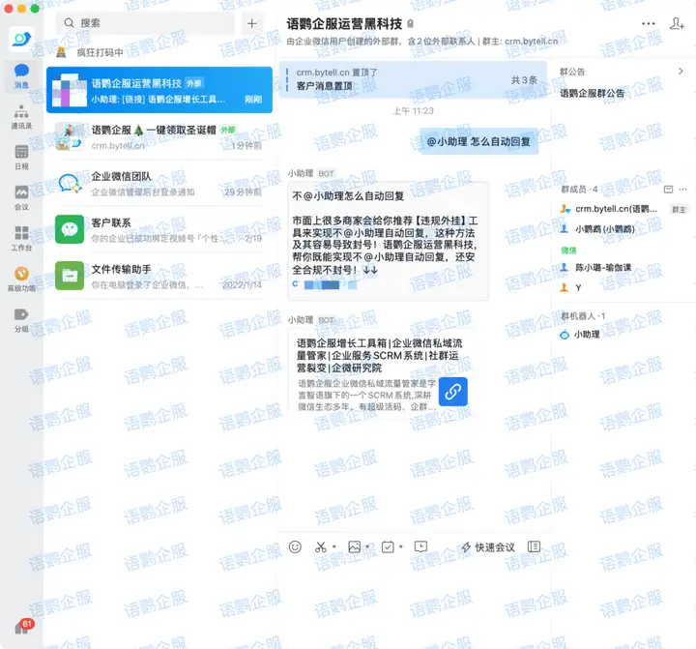696x649 pixels.
Task: Select 小助理 bot in group robots list
Action: tap(586, 335)
